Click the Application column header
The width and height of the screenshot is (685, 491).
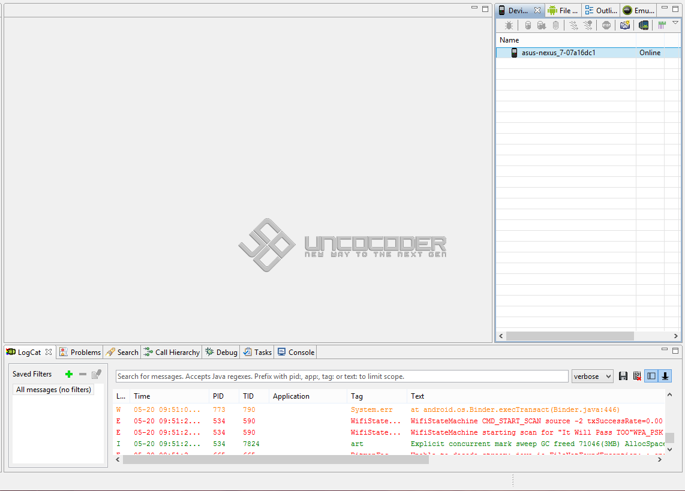point(308,396)
